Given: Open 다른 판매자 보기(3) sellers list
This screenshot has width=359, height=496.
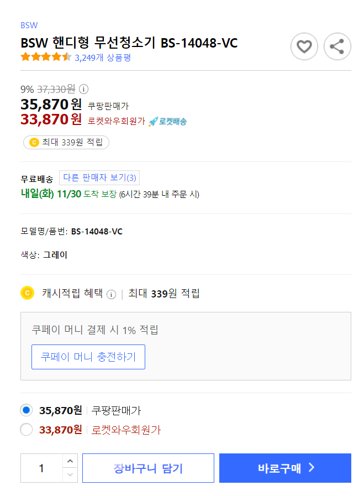Looking at the screenshot, I should (99, 177).
